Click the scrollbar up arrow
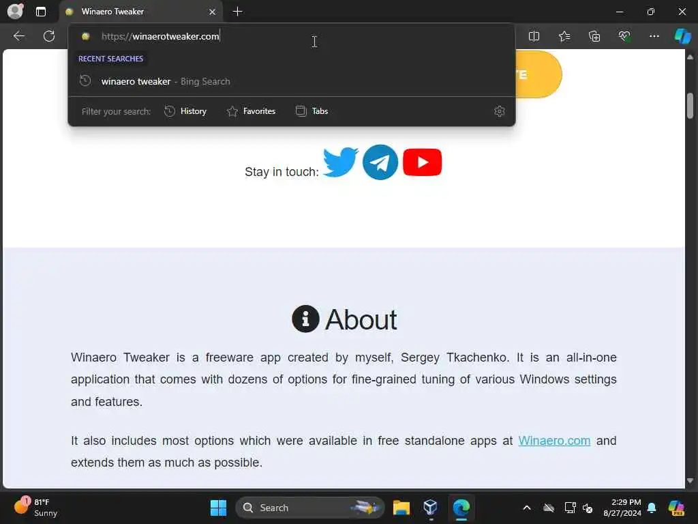Image resolution: width=698 pixels, height=524 pixels. (690, 57)
